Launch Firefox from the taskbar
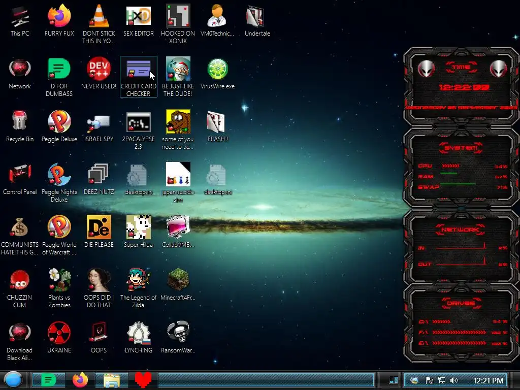This screenshot has width=520, height=390. pos(80,380)
